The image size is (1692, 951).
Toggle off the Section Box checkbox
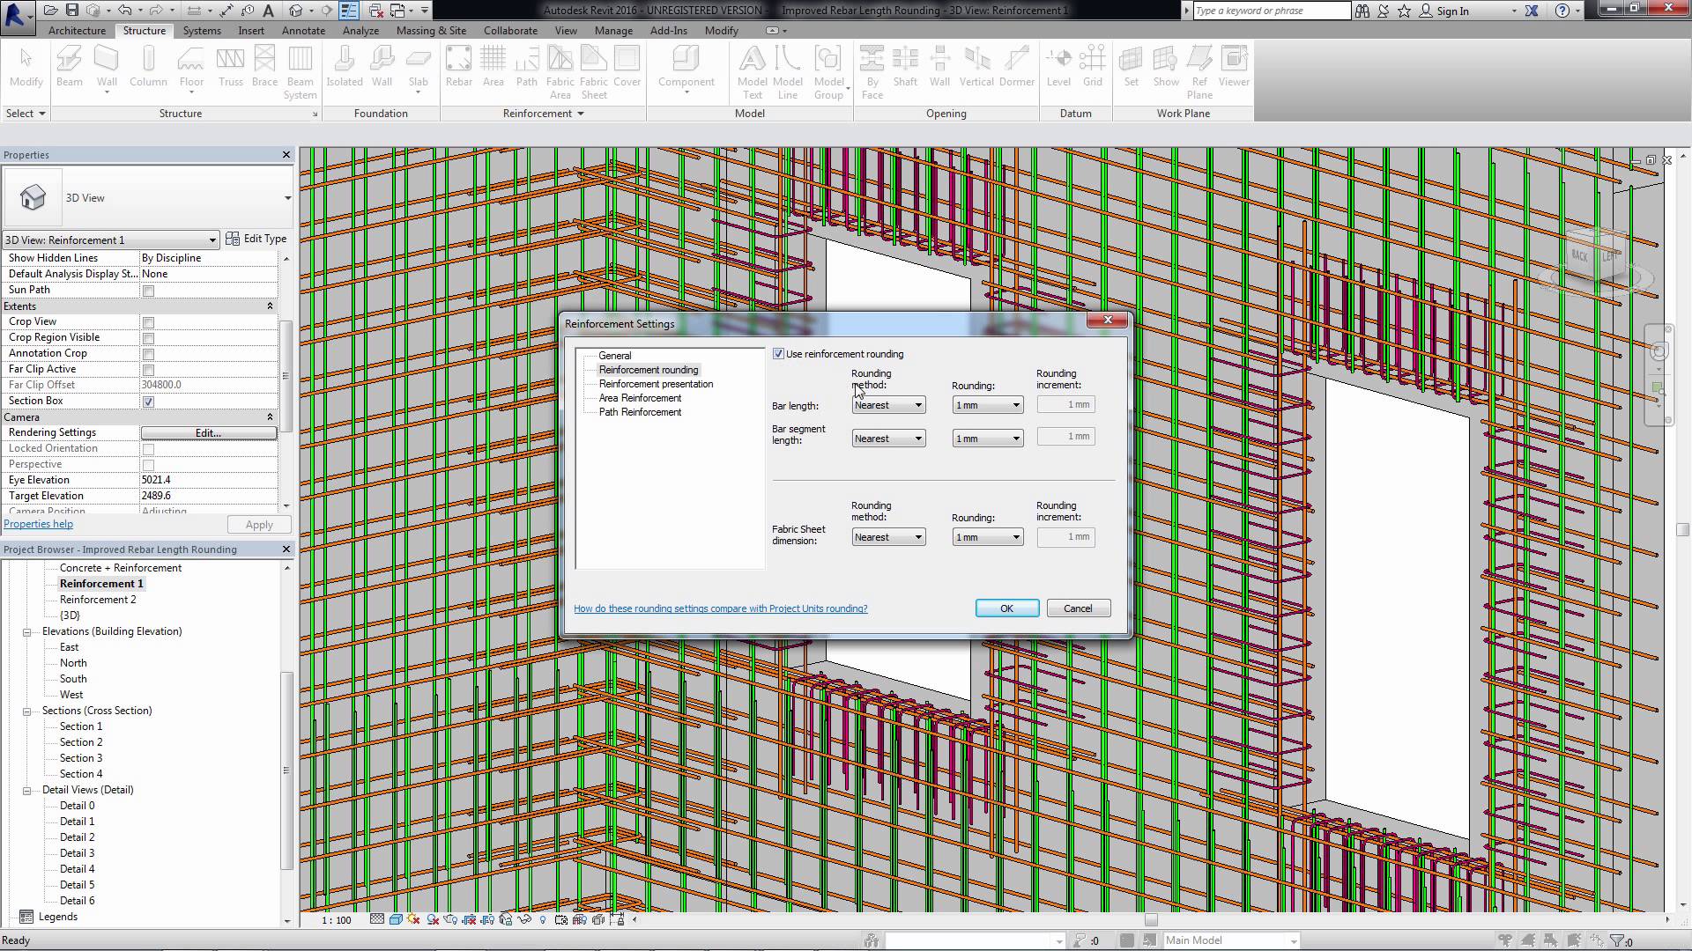[x=147, y=401]
